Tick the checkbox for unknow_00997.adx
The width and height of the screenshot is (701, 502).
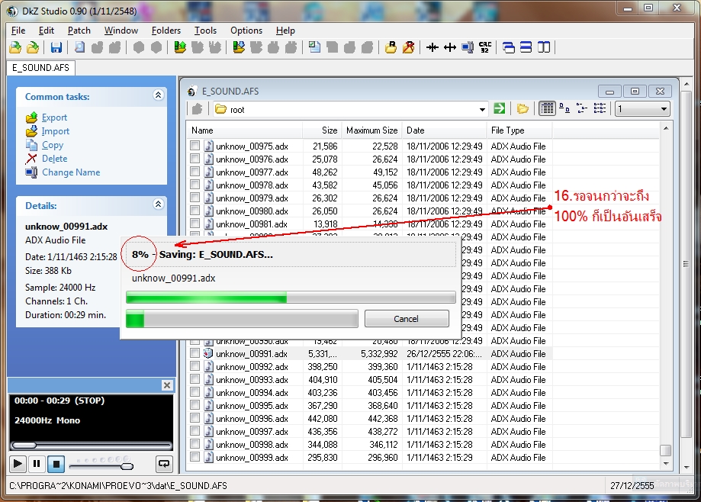click(195, 431)
